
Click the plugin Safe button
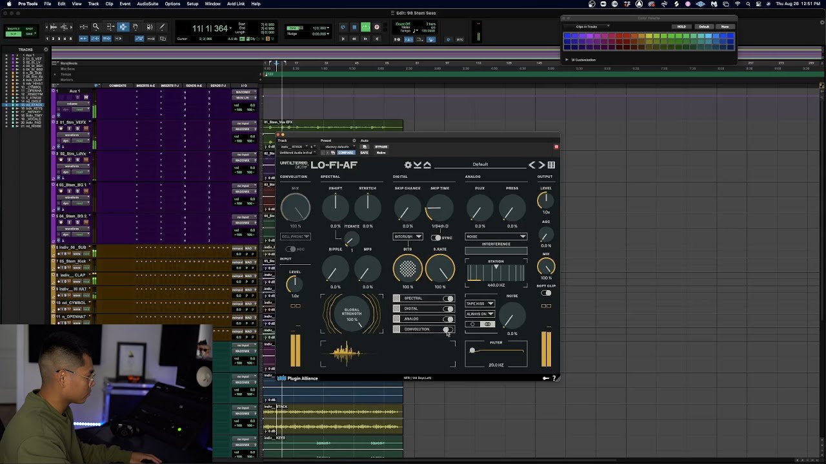364,153
